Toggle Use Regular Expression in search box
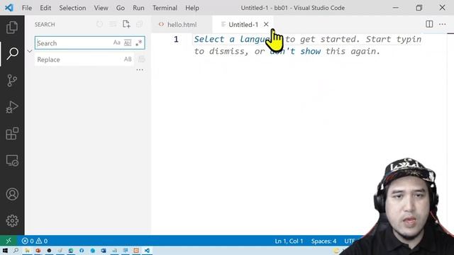This screenshot has height=255, width=454. coord(139,42)
